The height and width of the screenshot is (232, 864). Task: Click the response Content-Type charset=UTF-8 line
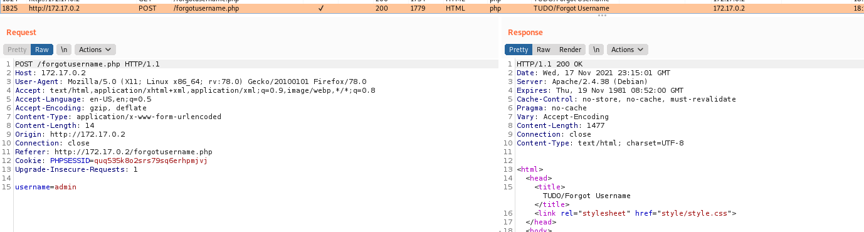(x=600, y=143)
